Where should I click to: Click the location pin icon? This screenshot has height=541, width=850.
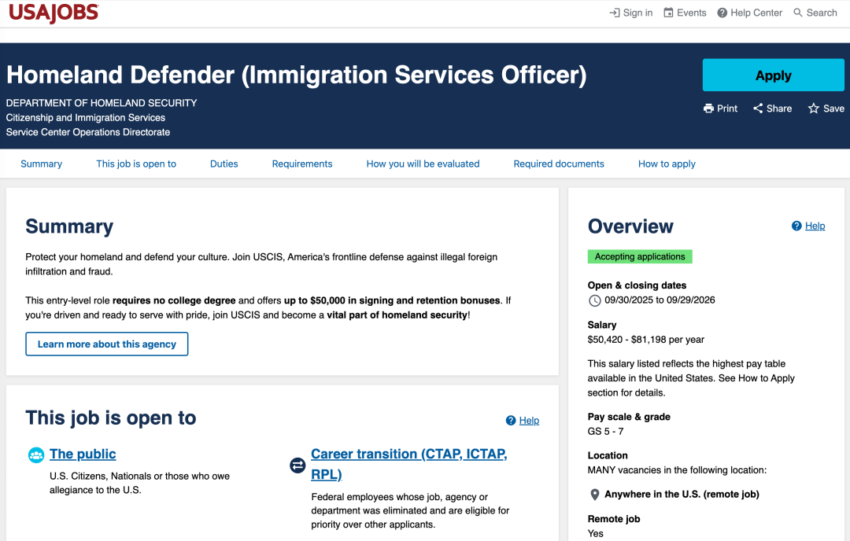click(595, 495)
